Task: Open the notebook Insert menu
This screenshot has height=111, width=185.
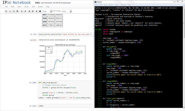Action: tap(26, 7)
